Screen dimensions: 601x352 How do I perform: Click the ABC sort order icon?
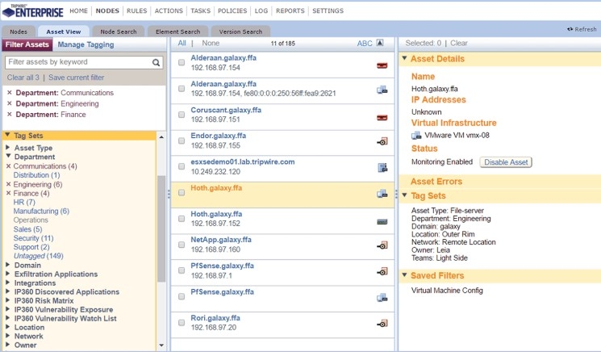pyautogui.click(x=380, y=43)
